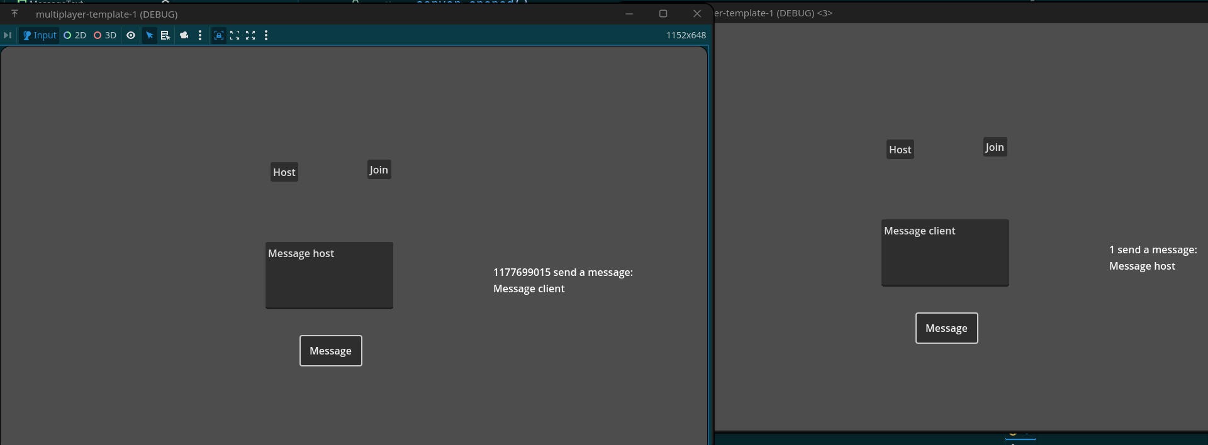
Task: Click the pin-to-top arrow icon in title bar
Action: pos(14,13)
